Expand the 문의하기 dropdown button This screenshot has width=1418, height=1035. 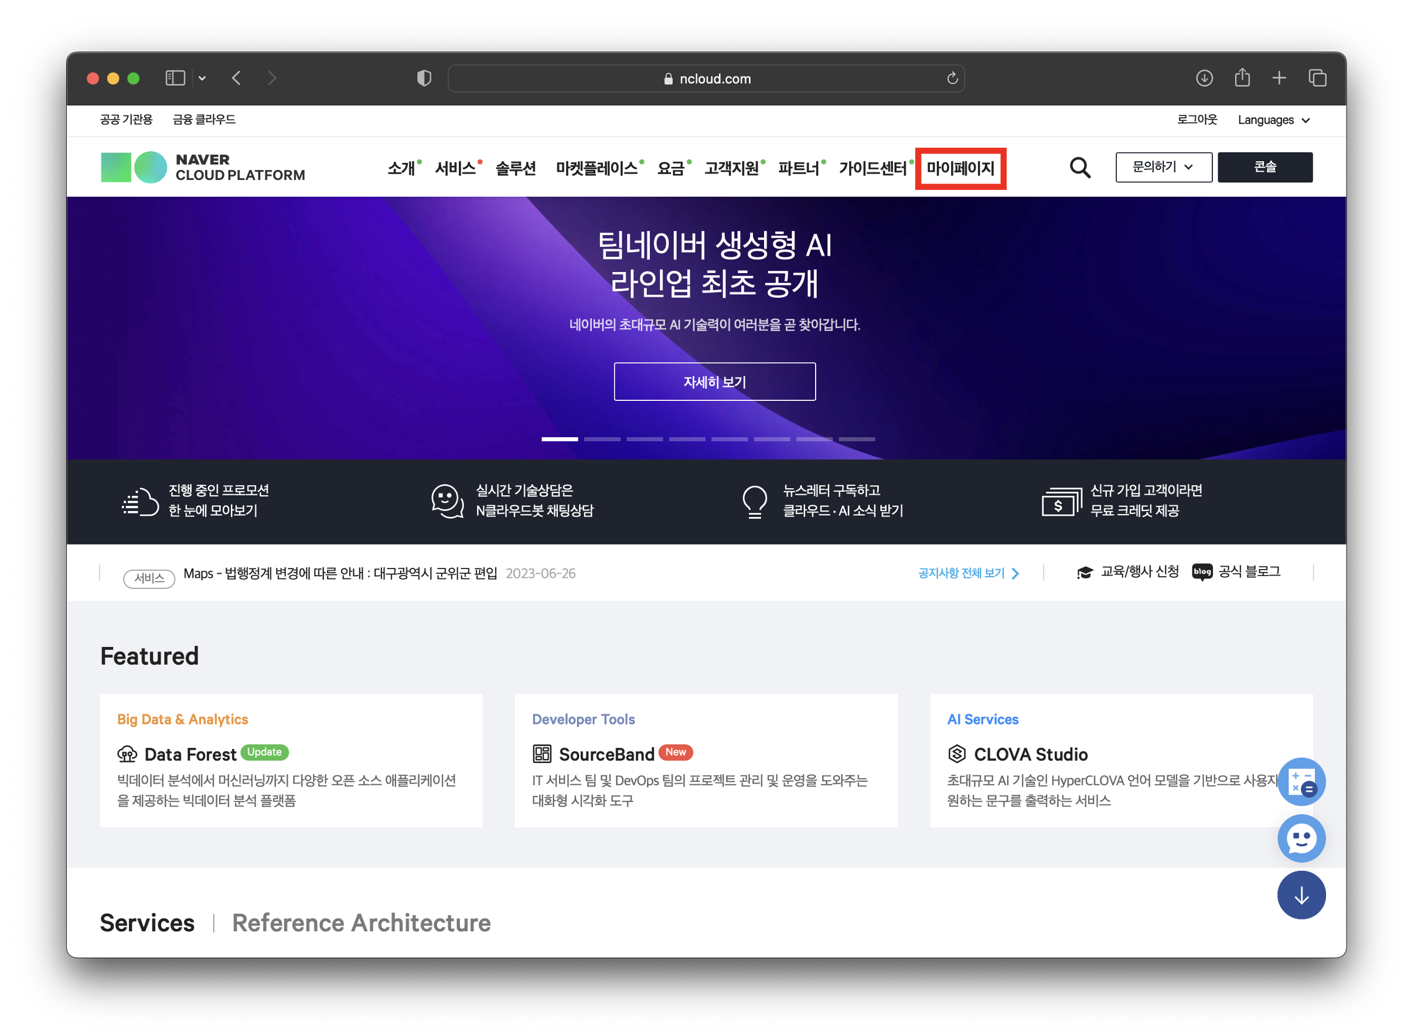point(1163,167)
